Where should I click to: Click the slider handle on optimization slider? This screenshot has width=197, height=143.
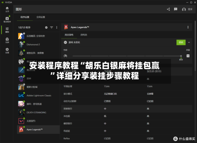coord(181,56)
